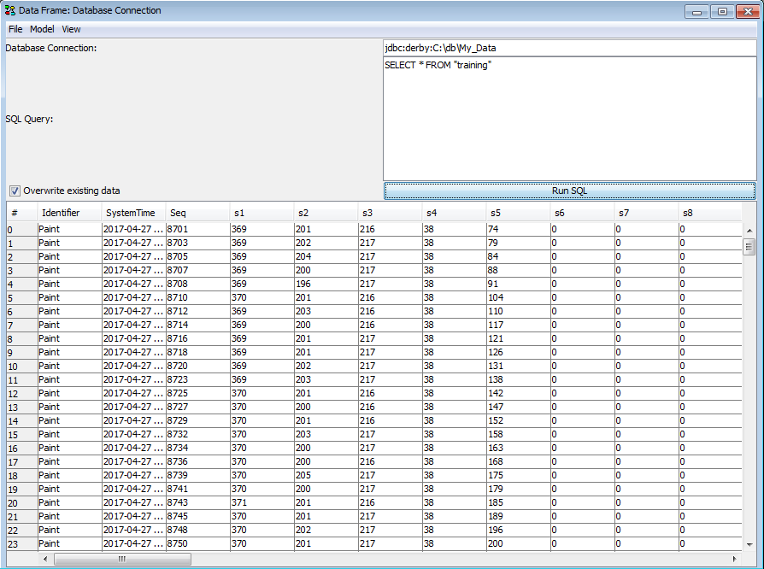Select the SystemTime column header
This screenshot has width=764, height=569.
coord(134,213)
